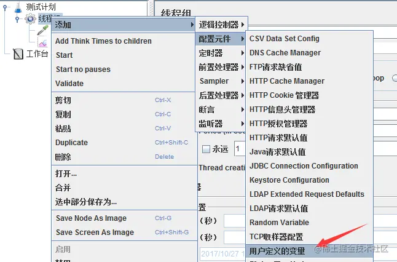
Task: Click the loop count field showing 1
Action: click(x=240, y=149)
